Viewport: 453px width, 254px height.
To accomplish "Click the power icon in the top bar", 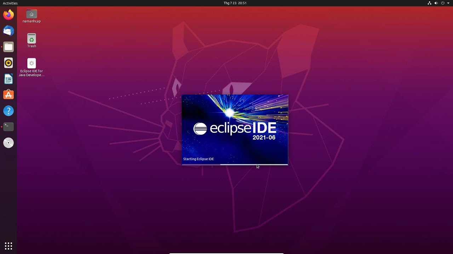I will pos(442,3).
